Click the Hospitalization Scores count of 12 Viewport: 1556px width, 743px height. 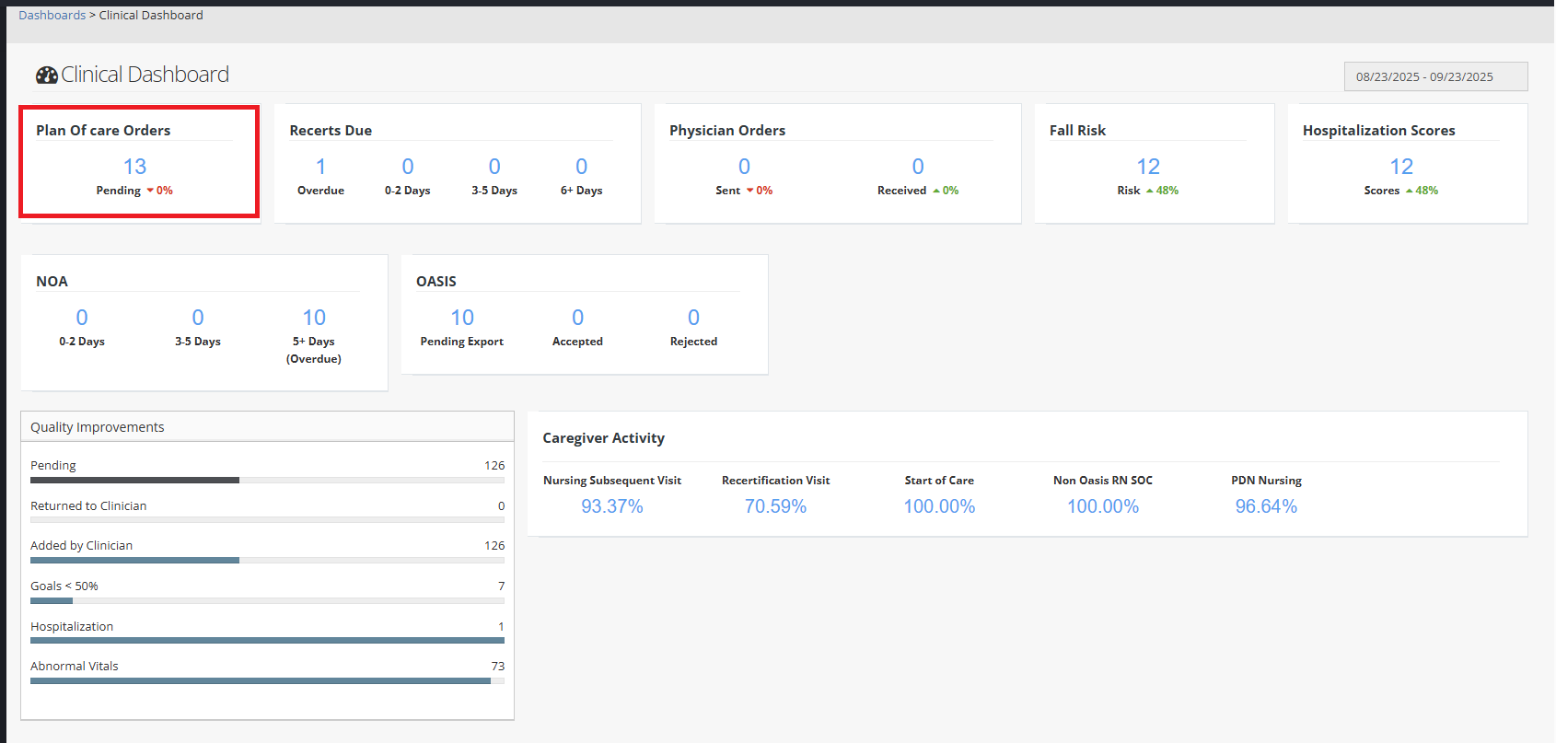1400,167
